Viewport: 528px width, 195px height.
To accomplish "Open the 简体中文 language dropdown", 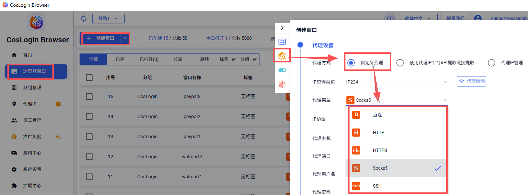I will coord(418,18).
